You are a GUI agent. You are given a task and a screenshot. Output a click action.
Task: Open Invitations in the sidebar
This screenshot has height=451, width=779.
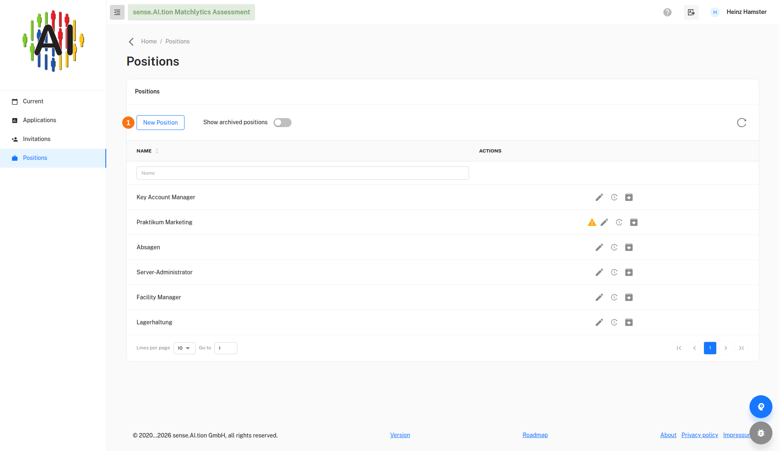tap(53, 139)
